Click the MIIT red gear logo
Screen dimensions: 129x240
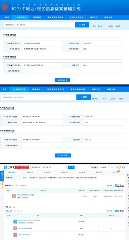tap(6, 7)
